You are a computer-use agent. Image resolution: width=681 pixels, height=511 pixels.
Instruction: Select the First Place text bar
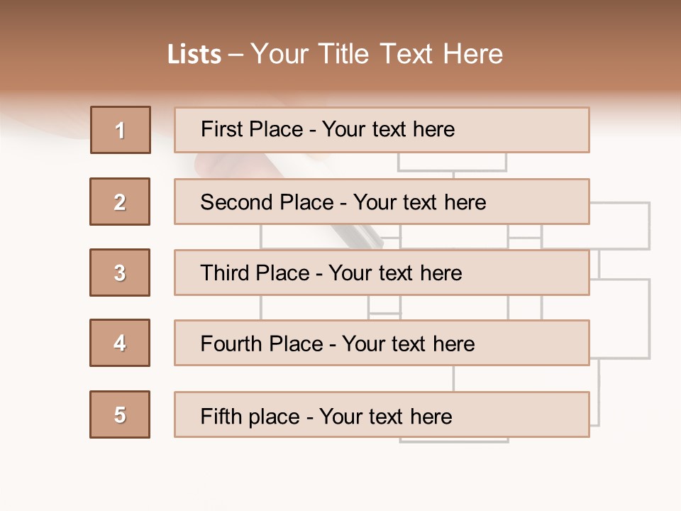tap(382, 130)
